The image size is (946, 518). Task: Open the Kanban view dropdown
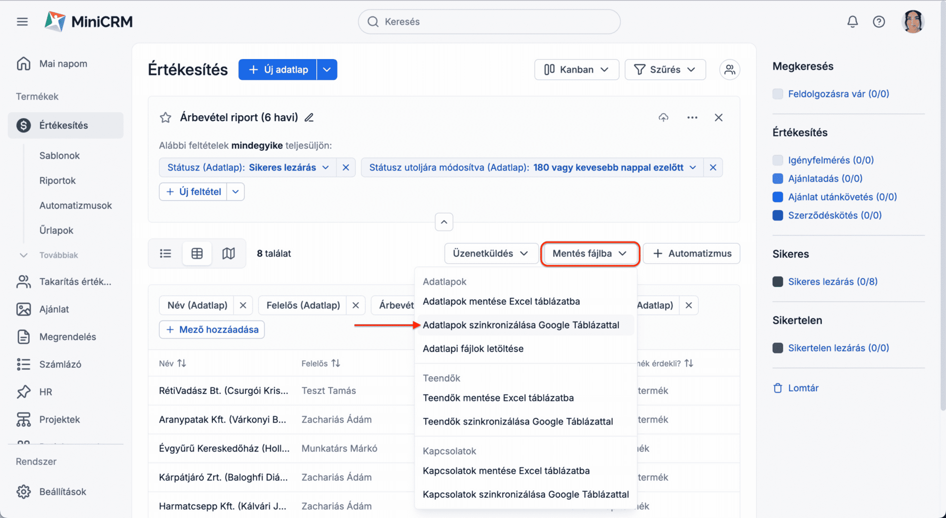pos(576,69)
